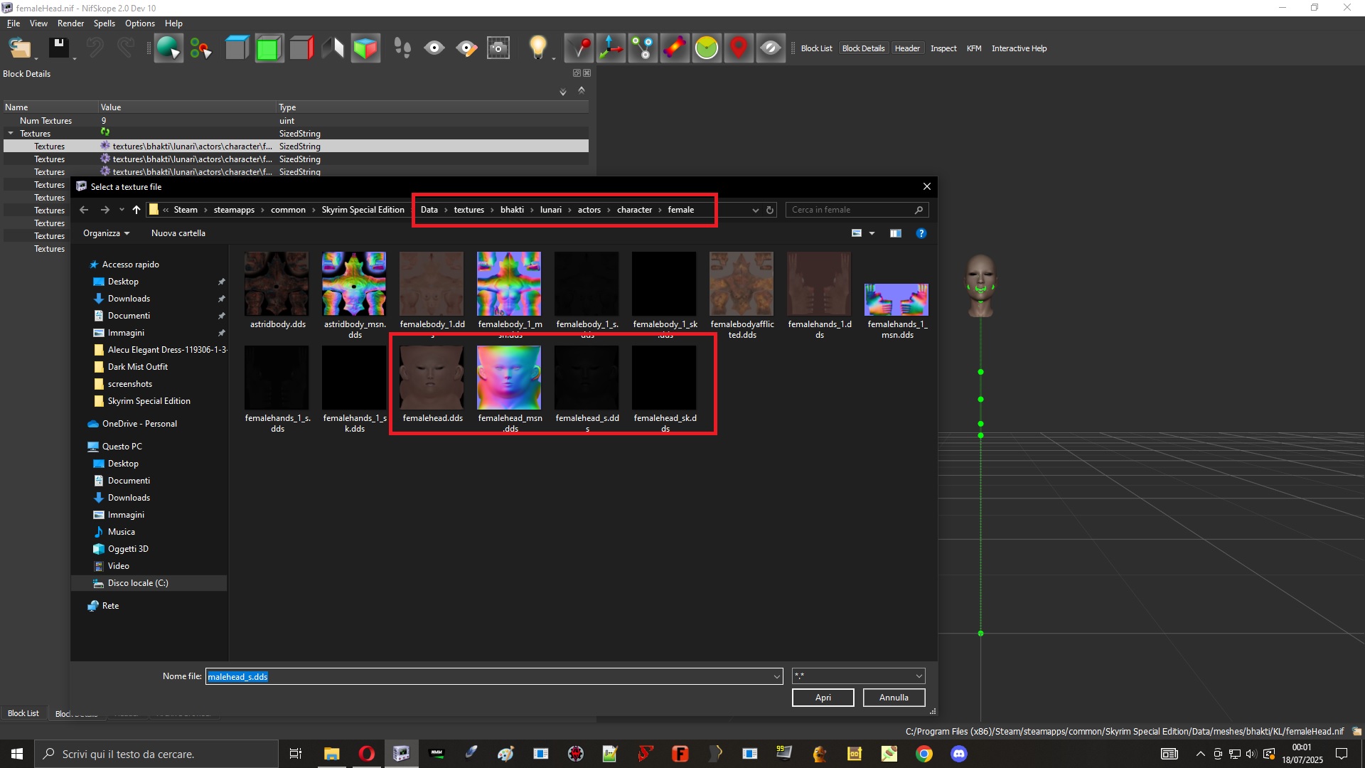Image resolution: width=1365 pixels, height=768 pixels.
Task: Click the Apri button
Action: (823, 698)
